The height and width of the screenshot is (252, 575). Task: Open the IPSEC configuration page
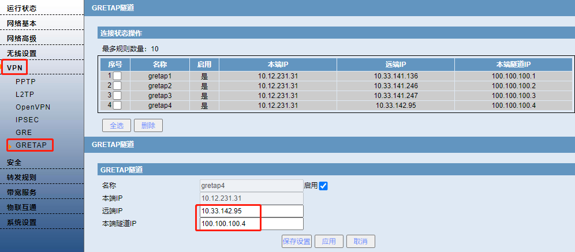[27, 119]
